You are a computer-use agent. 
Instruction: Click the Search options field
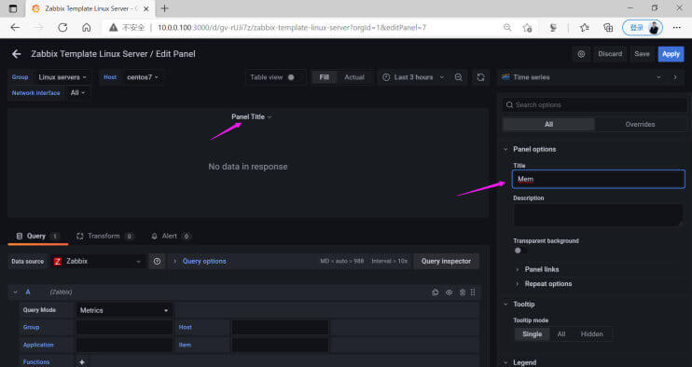tap(595, 105)
